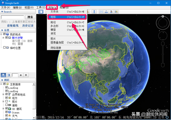This screenshot has width=171, height=120.
Task: Enable the 临时位置 checkbox
Action: click(4, 47)
